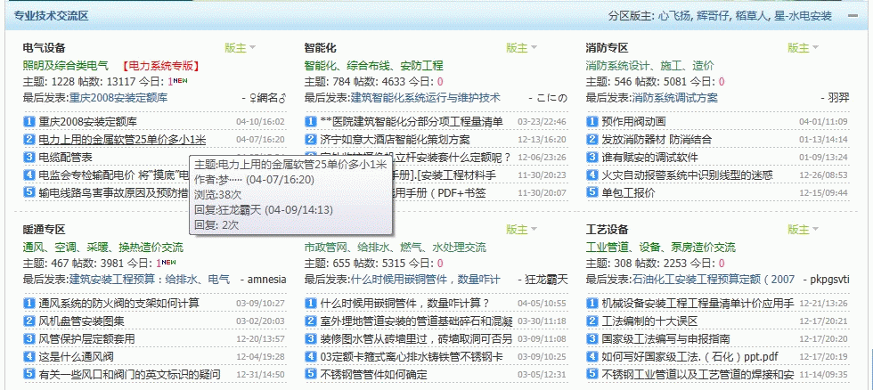Open last post 什么时候用嵌铜管件 beside 最后发表
The image size is (873, 390).
pyautogui.click(x=426, y=280)
